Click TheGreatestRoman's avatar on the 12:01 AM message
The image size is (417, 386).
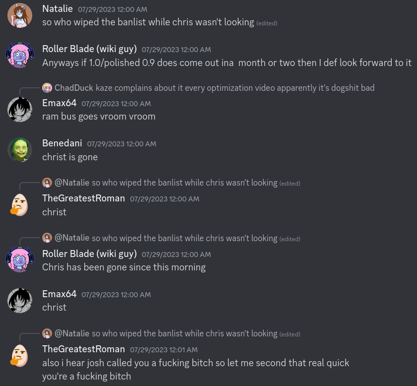pyautogui.click(x=20, y=356)
